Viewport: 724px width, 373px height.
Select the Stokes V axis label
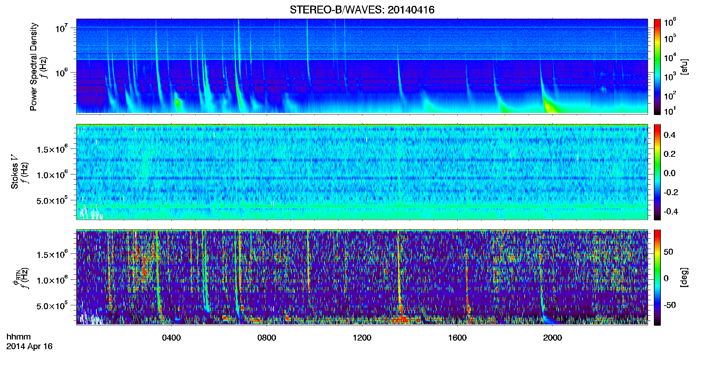[15, 172]
